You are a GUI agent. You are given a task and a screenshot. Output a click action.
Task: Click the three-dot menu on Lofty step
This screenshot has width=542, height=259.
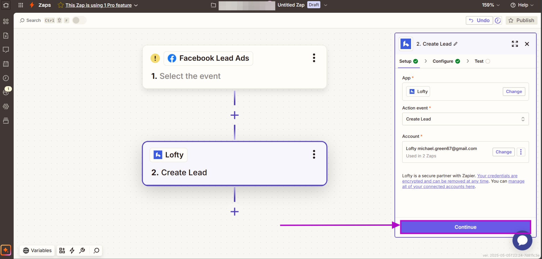[x=314, y=154]
